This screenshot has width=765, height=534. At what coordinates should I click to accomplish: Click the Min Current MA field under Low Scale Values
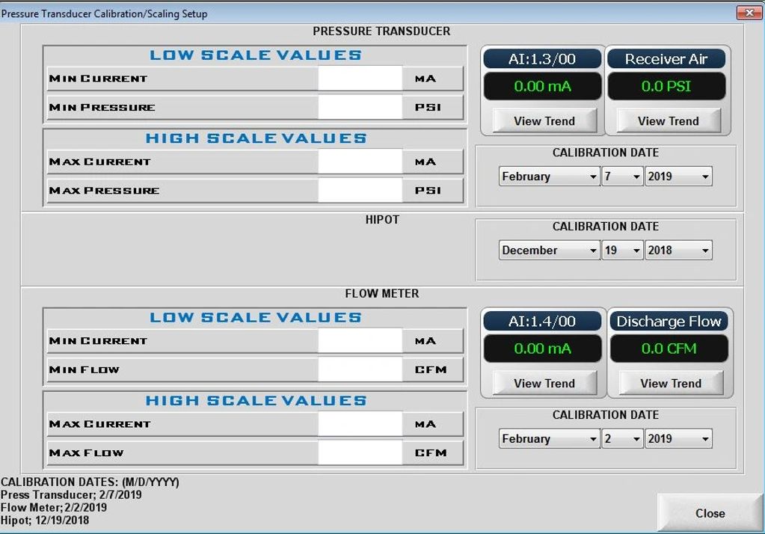coord(361,78)
